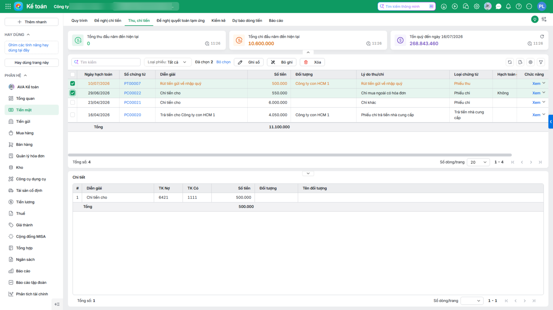The width and height of the screenshot is (553, 310).
Task: Open Bán hàng module
Action: tap(32, 145)
